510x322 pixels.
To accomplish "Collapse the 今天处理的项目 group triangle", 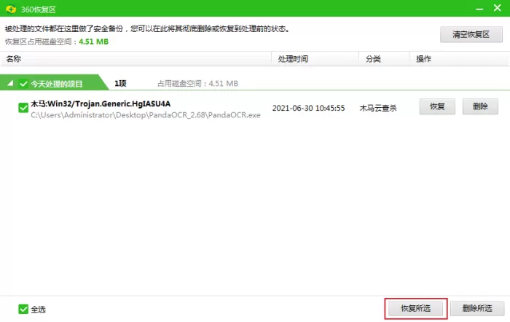I will click(x=10, y=83).
